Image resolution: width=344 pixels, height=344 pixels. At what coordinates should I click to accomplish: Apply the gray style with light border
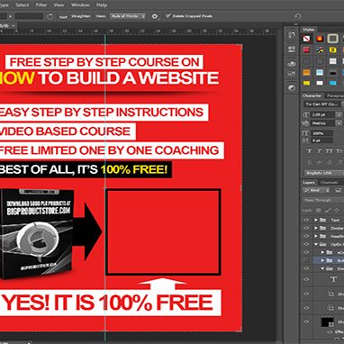[x=332, y=39]
